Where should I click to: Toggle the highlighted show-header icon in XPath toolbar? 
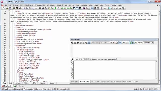tap(120, 43)
